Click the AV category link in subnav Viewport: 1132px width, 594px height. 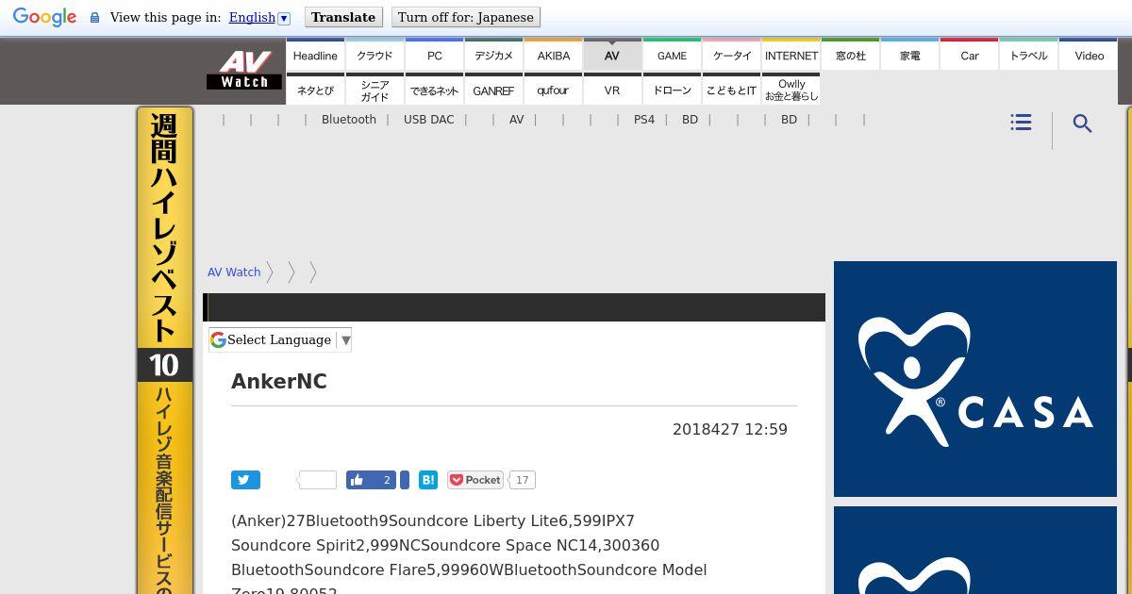point(516,120)
